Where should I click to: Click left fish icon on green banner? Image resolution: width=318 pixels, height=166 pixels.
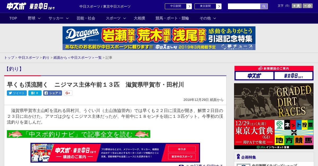16,134
